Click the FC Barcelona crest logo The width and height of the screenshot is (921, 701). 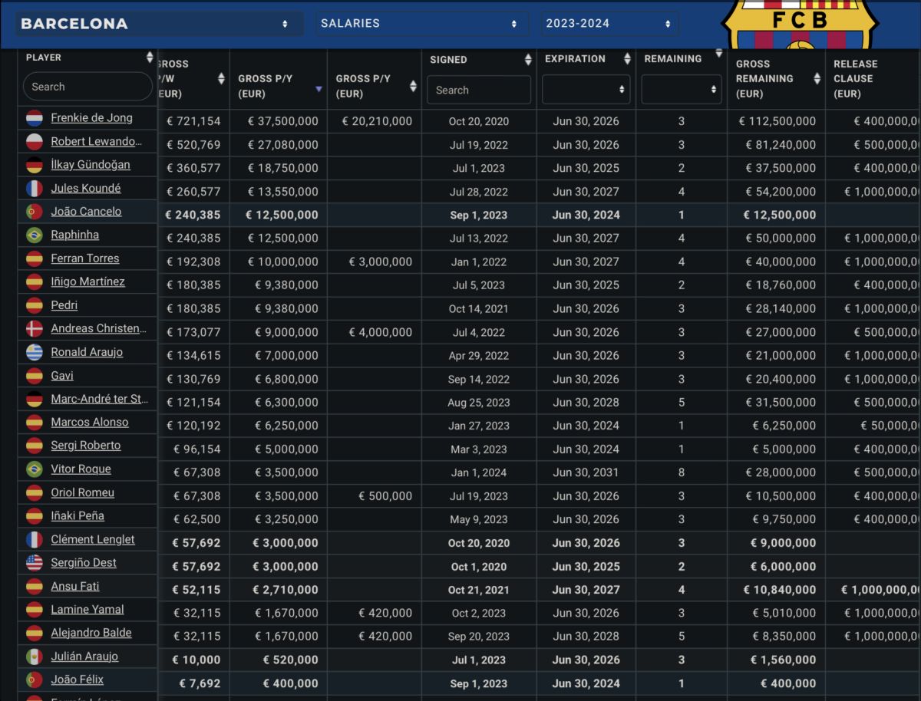pos(801,24)
